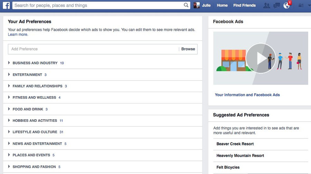Play the Facebook Ads video
The image size is (311, 174).
coord(261,58)
